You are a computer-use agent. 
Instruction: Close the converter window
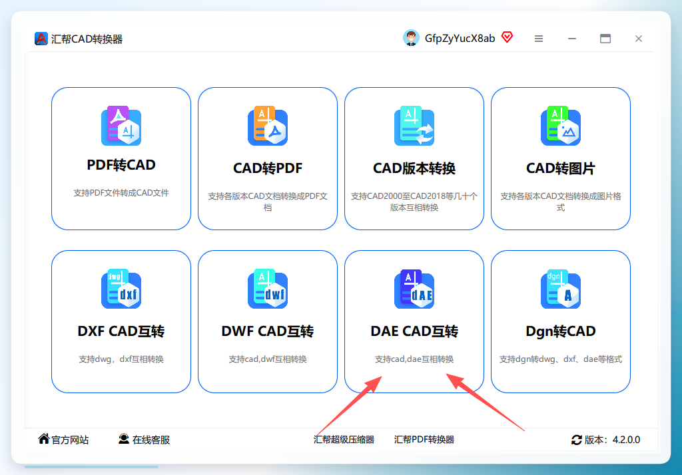pos(638,39)
